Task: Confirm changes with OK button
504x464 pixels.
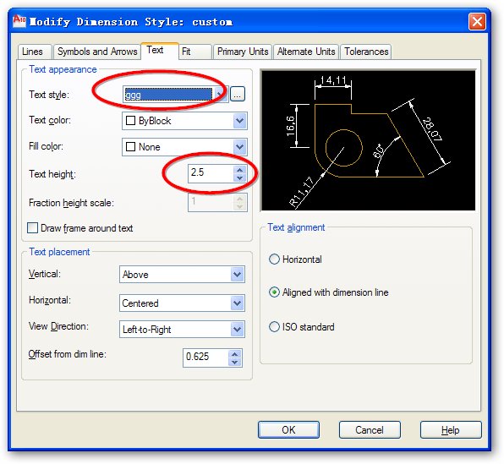Action: 288,429
